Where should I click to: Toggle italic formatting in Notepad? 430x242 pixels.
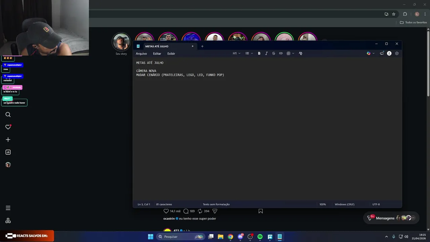(266, 53)
